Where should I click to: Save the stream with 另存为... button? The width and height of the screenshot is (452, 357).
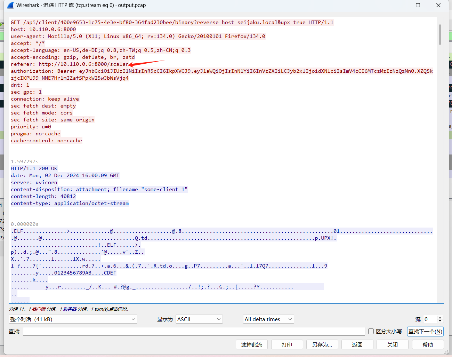[322, 344]
